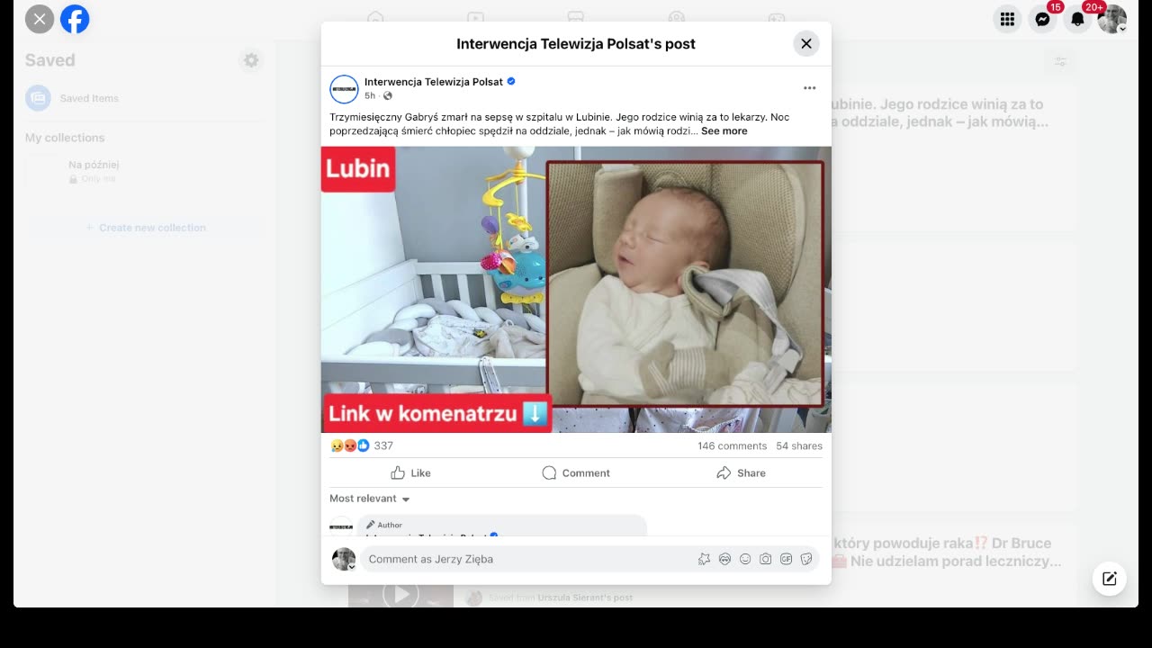This screenshot has width=1152, height=648.
Task: Click the 5h post timestamp
Action: pyautogui.click(x=370, y=96)
